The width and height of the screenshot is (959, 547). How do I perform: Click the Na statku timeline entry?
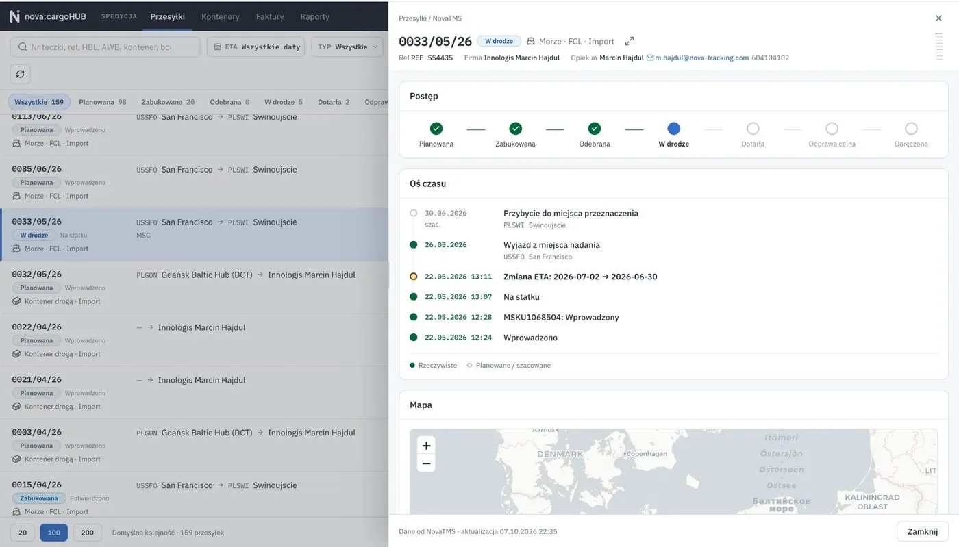coord(521,297)
